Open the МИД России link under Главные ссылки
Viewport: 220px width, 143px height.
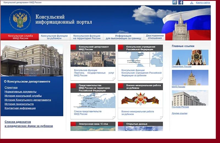pyautogui.click(x=178, y=87)
